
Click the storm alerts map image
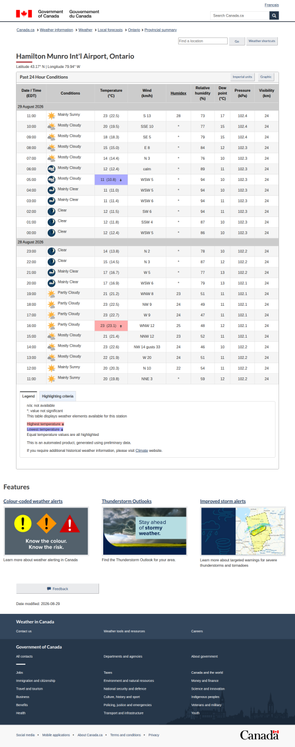(x=243, y=531)
